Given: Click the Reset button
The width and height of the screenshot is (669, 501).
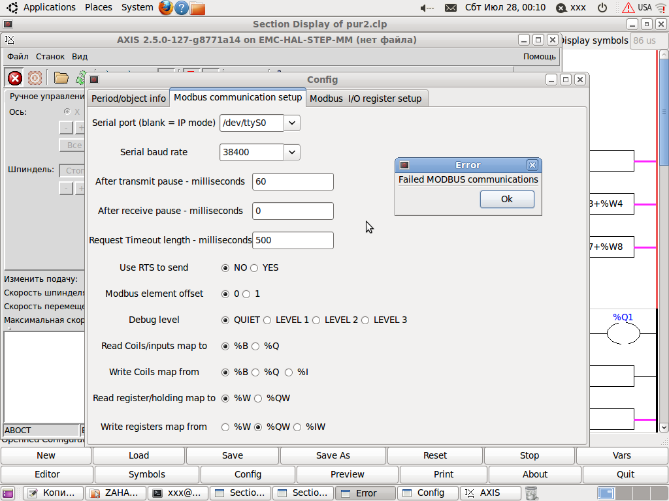Looking at the screenshot, I should click(434, 455).
